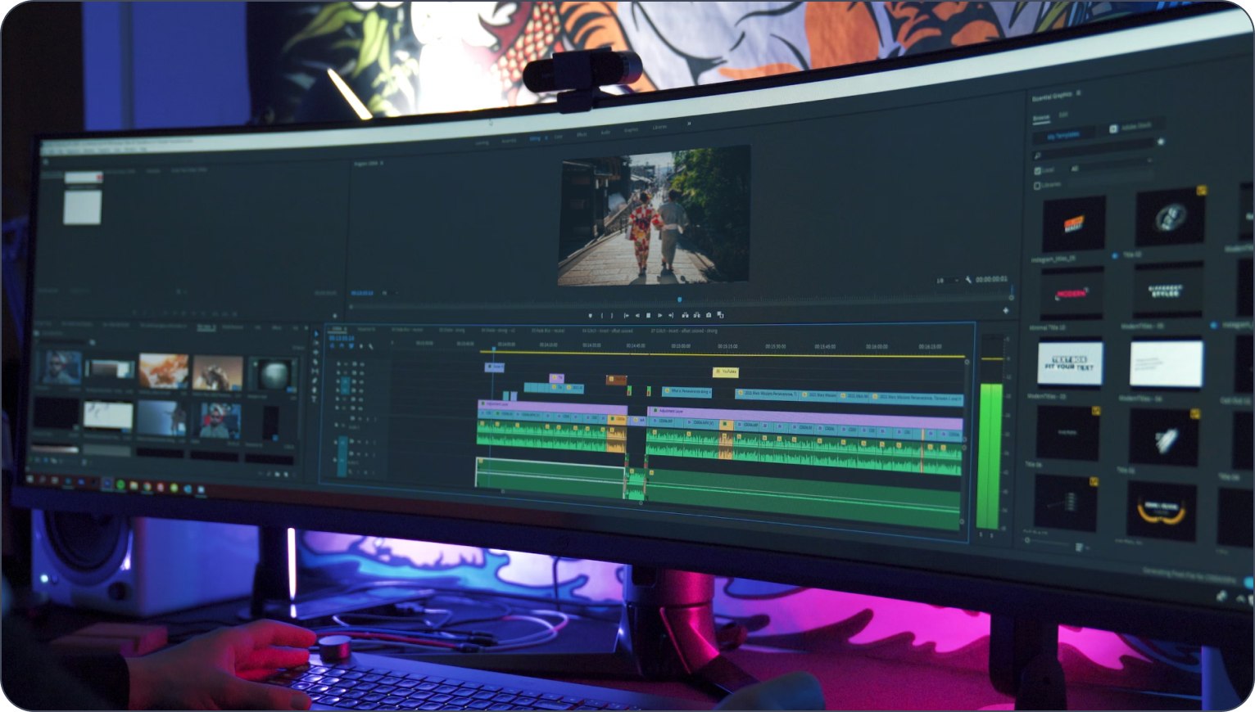The height and width of the screenshot is (712, 1255).
Task: Open the Edit tab in Essential Graphics
Action: pyautogui.click(x=1063, y=115)
